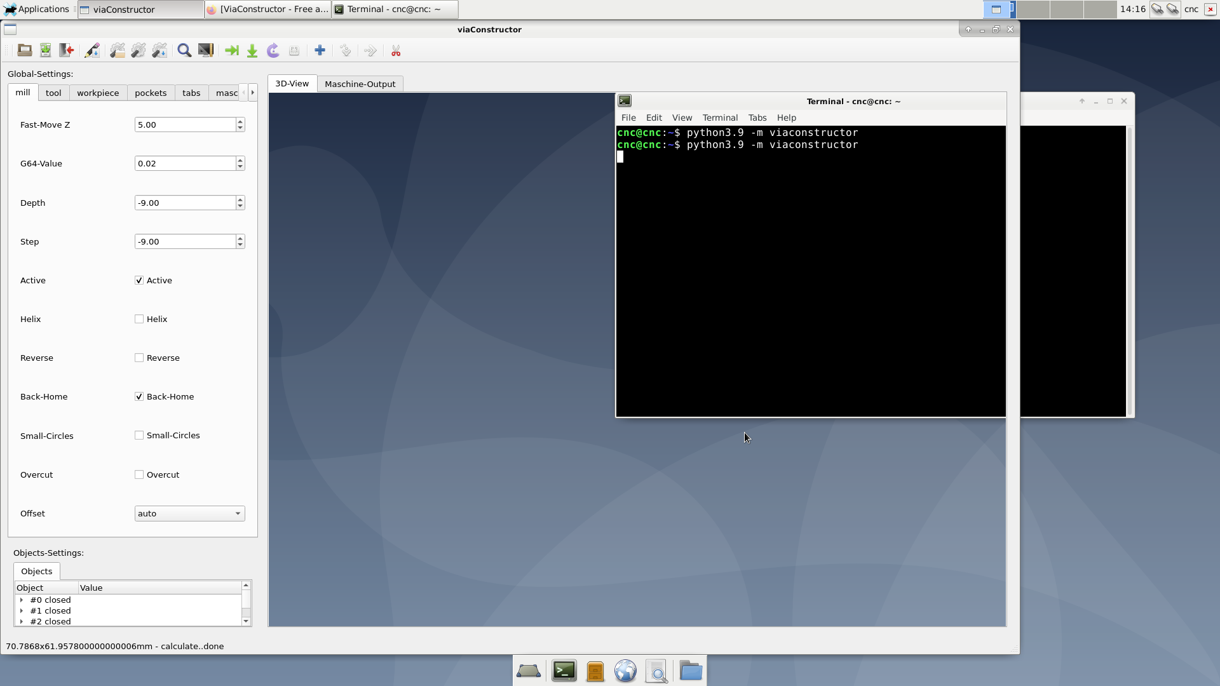
Task: Enable the Overcut checkbox
Action: click(x=139, y=474)
